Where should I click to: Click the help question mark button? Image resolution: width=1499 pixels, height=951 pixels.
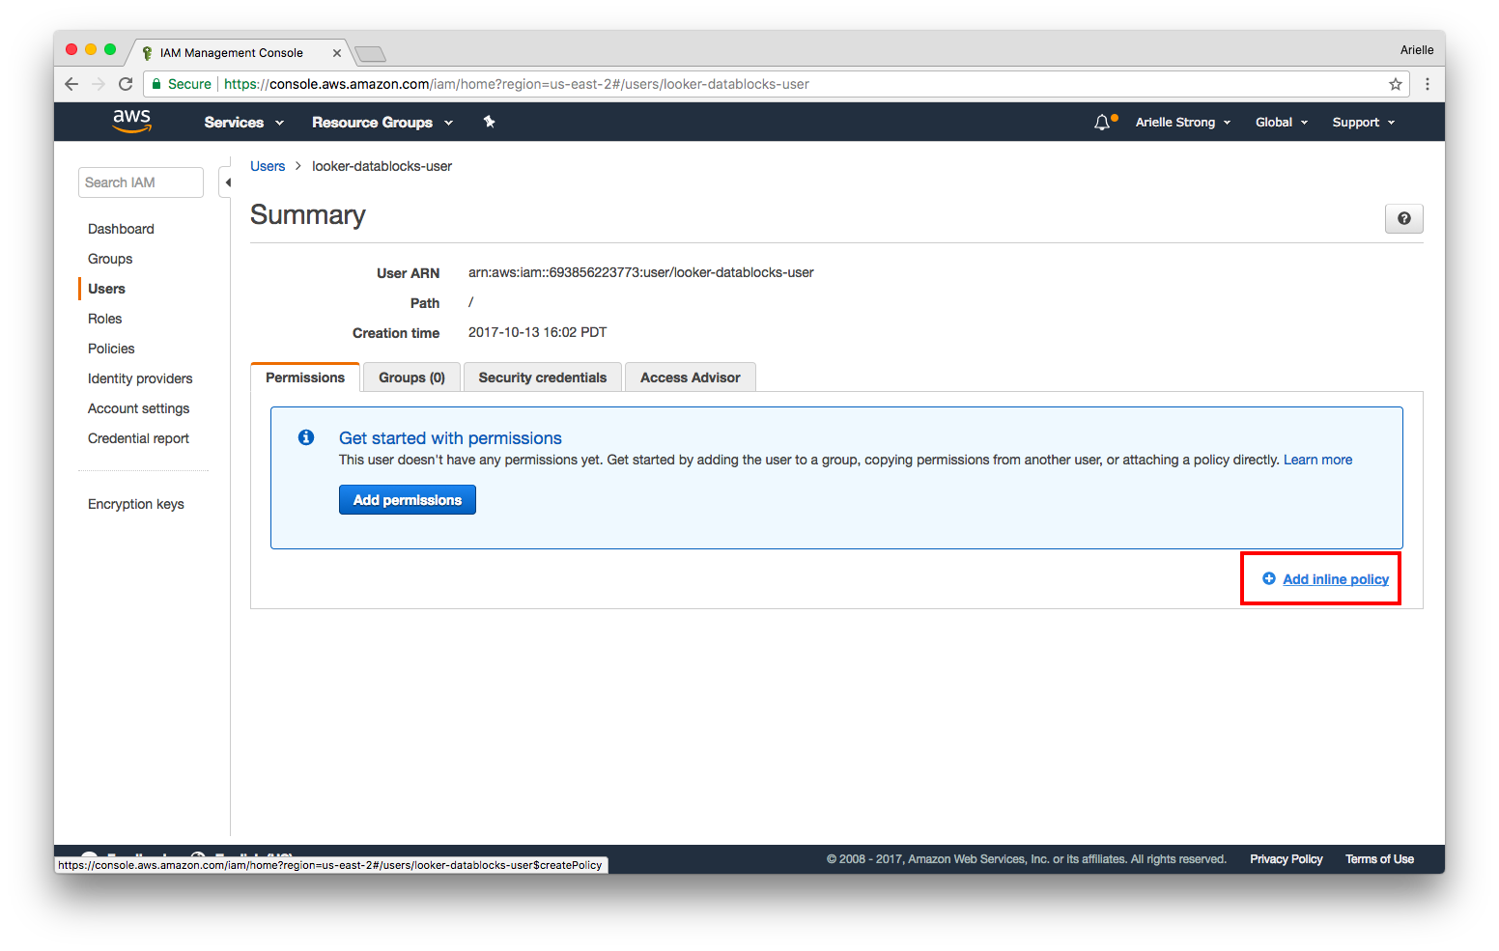point(1403,218)
